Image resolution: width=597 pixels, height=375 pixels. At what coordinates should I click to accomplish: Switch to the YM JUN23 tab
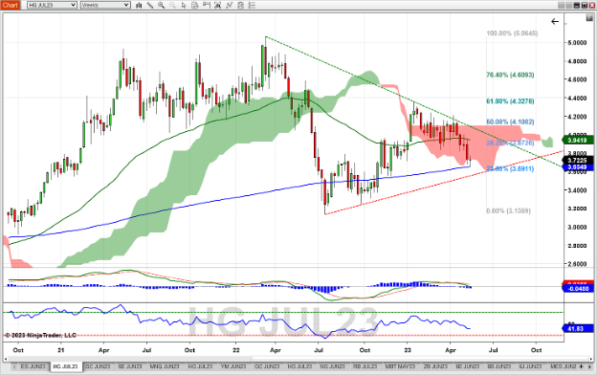[x=233, y=366]
